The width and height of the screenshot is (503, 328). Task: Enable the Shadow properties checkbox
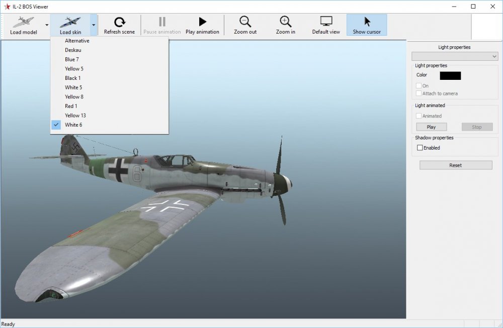(420, 148)
